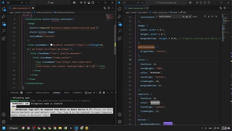Open Source Control view in right window
The width and height of the screenshot is (232, 131).
[x=120, y=24]
